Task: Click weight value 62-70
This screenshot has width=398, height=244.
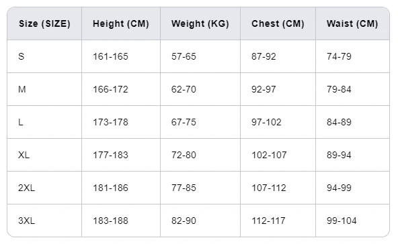Action: tap(184, 89)
